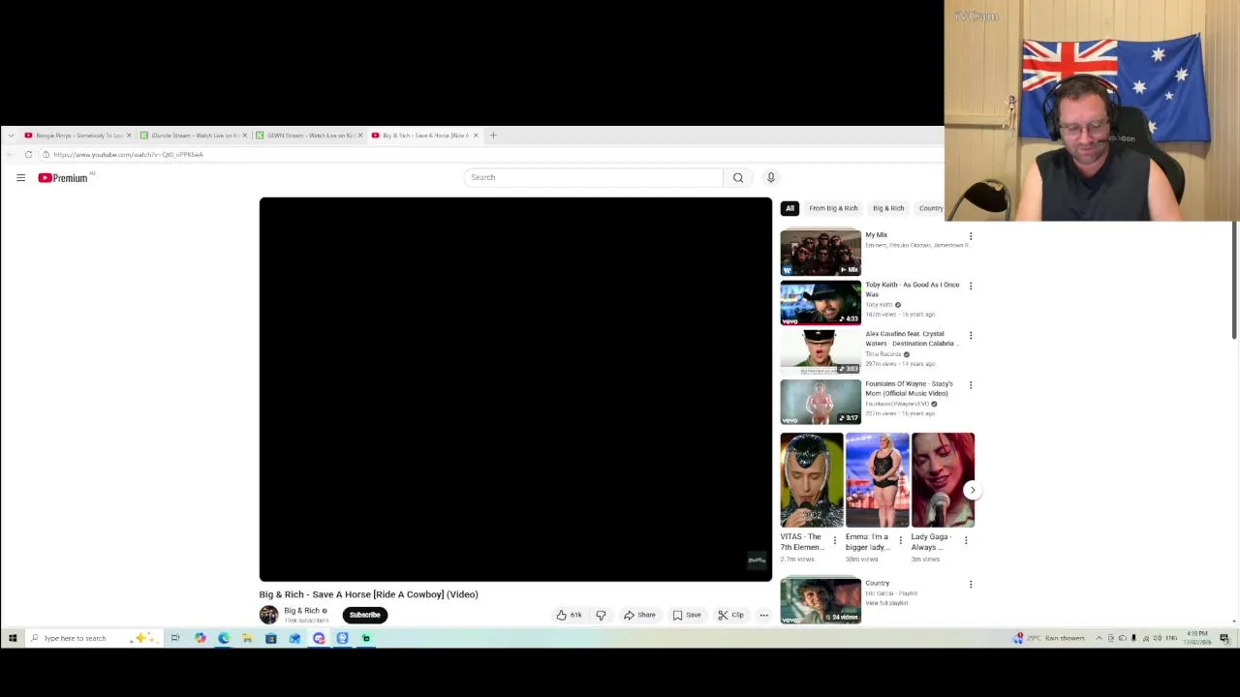Open options menu for My Mix
Screen dimensions: 1240x697
[x=971, y=236]
